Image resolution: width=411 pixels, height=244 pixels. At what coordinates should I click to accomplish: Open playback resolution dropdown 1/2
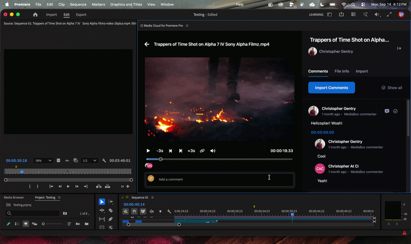tap(89, 160)
